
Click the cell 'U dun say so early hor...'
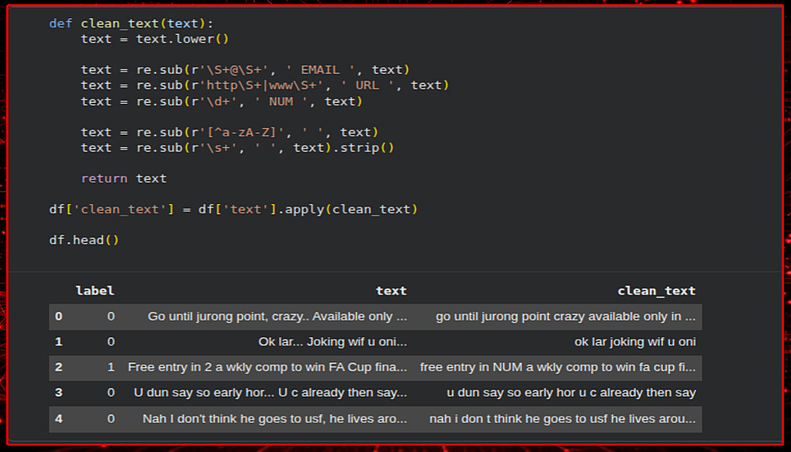(x=271, y=393)
